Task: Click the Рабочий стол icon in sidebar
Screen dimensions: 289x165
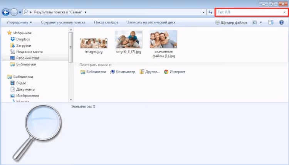Action: pyautogui.click(x=13, y=58)
